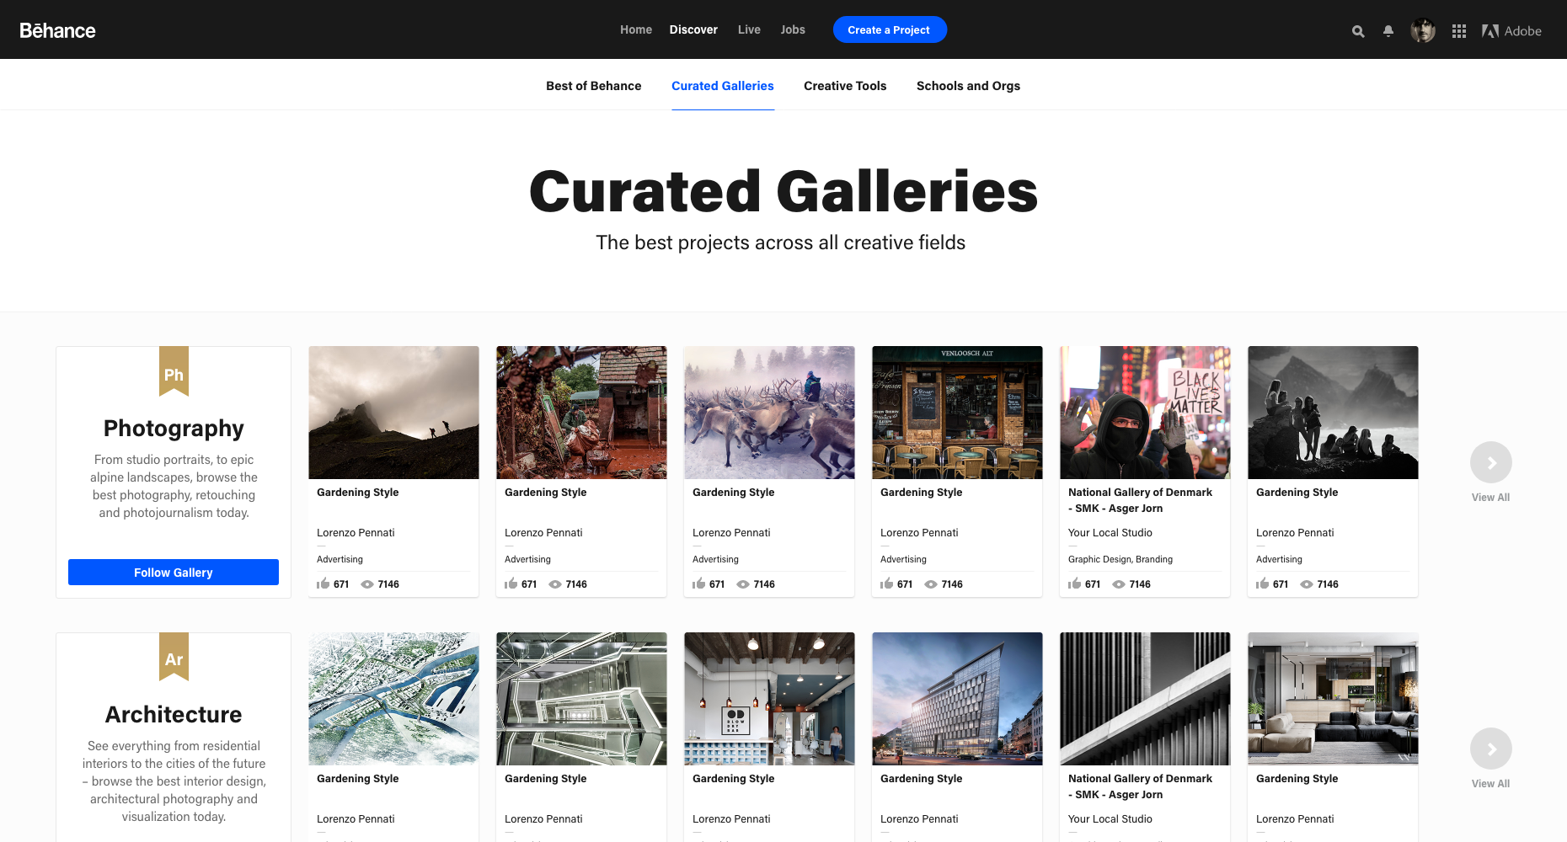Viewport: 1567px width, 842px height.
Task: Open the glass office building rendering
Action: 957,699
